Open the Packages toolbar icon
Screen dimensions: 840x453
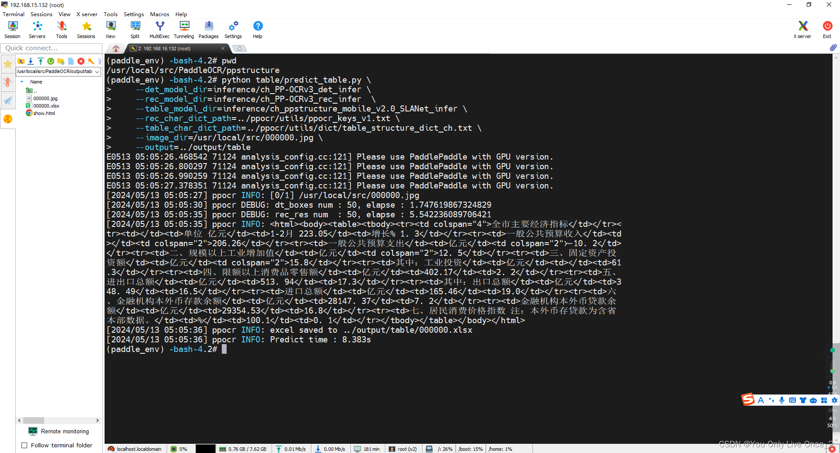tap(209, 30)
